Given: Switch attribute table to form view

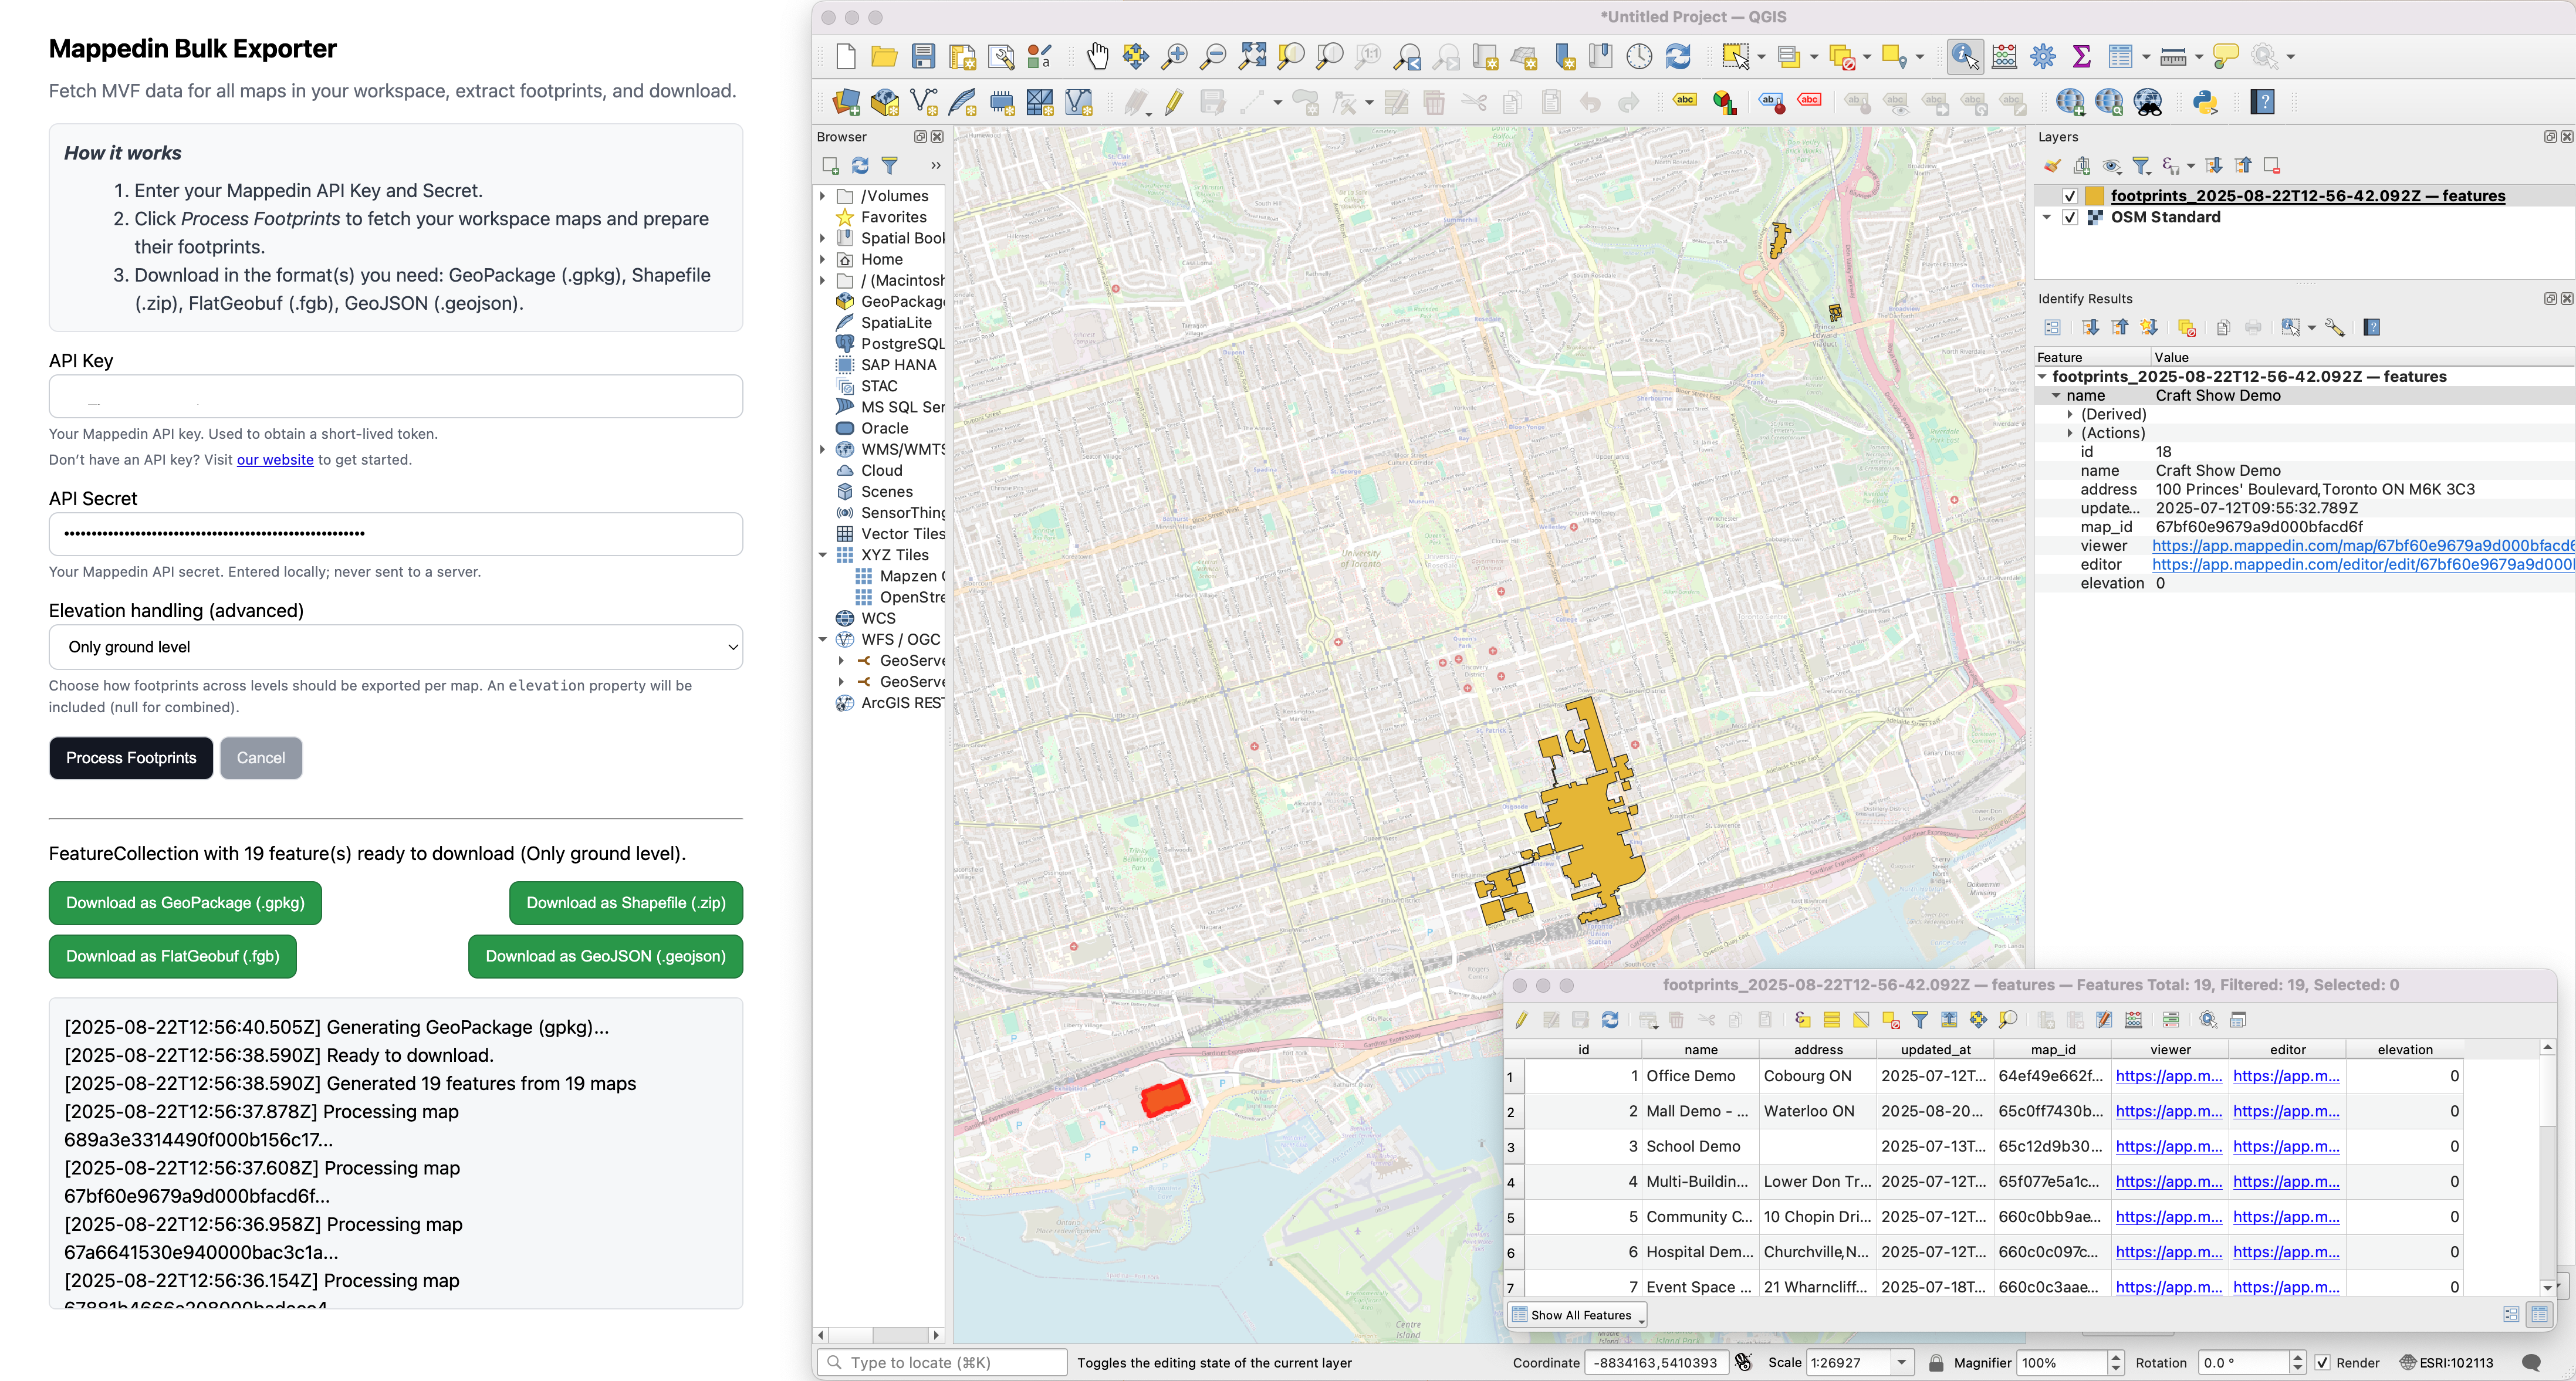Looking at the screenshot, I should (2511, 1315).
